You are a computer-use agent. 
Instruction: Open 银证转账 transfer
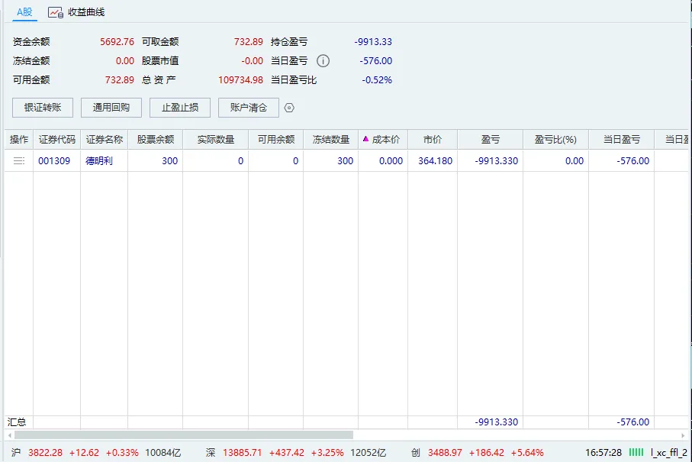click(43, 108)
